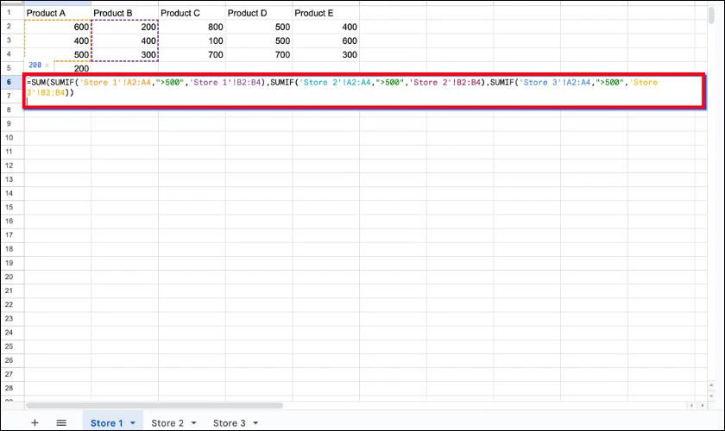Click the vertical scrollbar thumb
This screenshot has height=431, width=725.
pos(711,15)
